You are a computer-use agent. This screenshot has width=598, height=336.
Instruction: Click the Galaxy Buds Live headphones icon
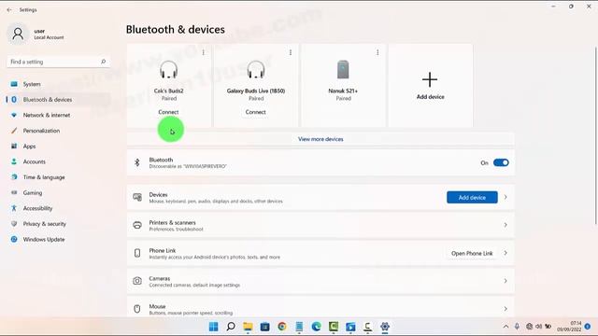pos(256,70)
